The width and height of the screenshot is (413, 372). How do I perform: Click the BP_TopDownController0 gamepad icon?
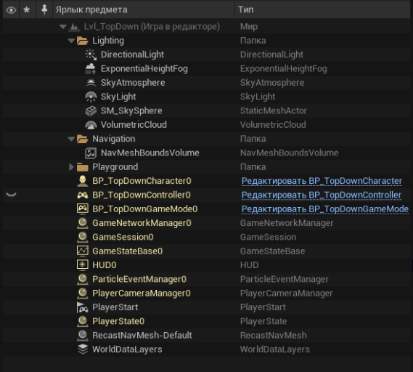click(83, 195)
